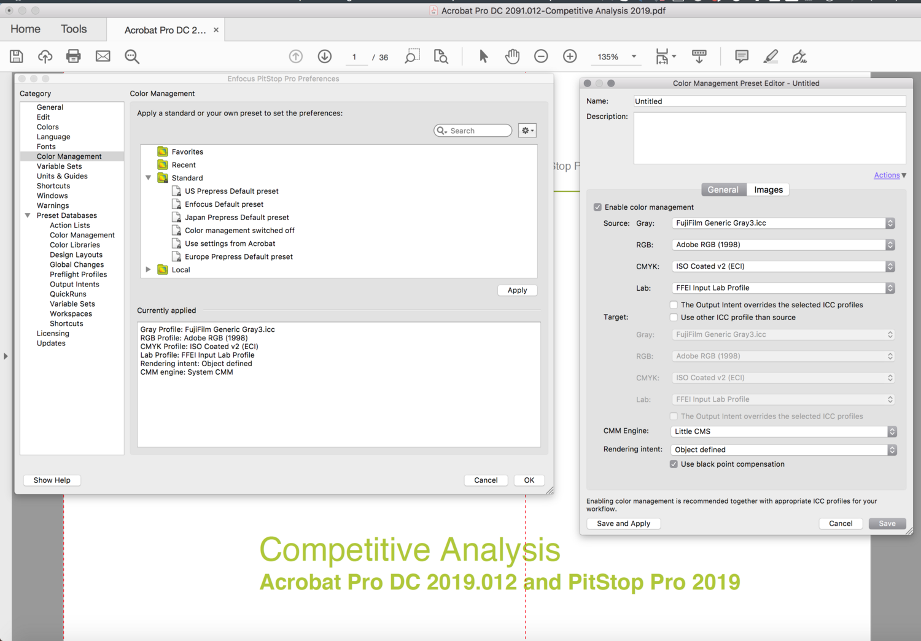Image resolution: width=921 pixels, height=641 pixels.
Task: Switch to the Tools tab
Action: tap(74, 29)
